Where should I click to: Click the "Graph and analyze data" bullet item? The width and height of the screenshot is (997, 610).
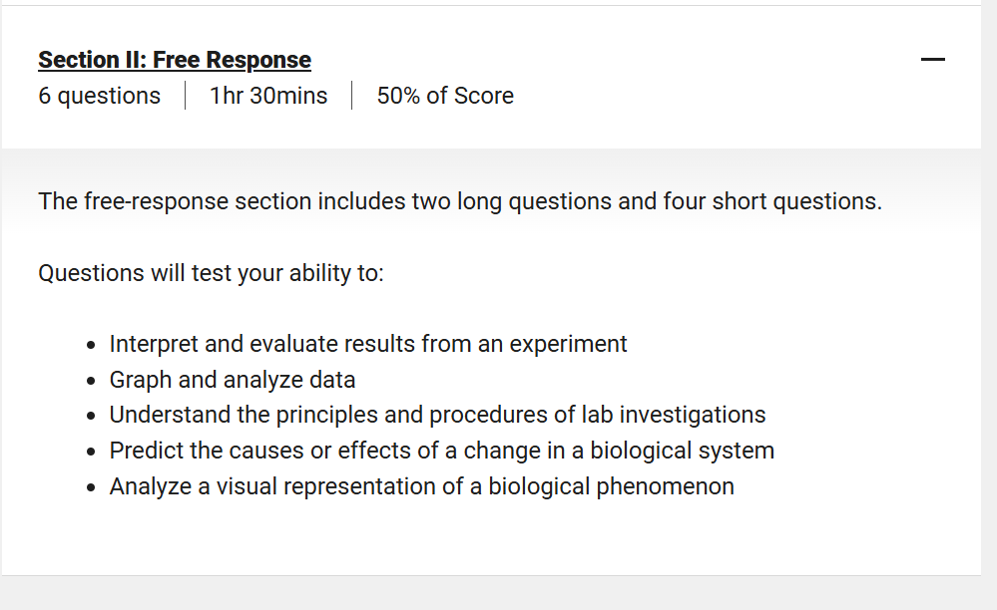(x=232, y=380)
